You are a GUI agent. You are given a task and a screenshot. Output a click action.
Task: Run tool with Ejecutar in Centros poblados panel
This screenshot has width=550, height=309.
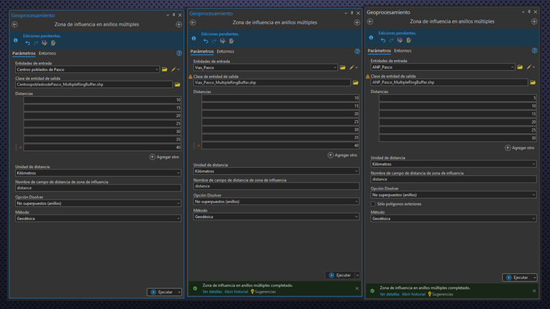coord(161,292)
